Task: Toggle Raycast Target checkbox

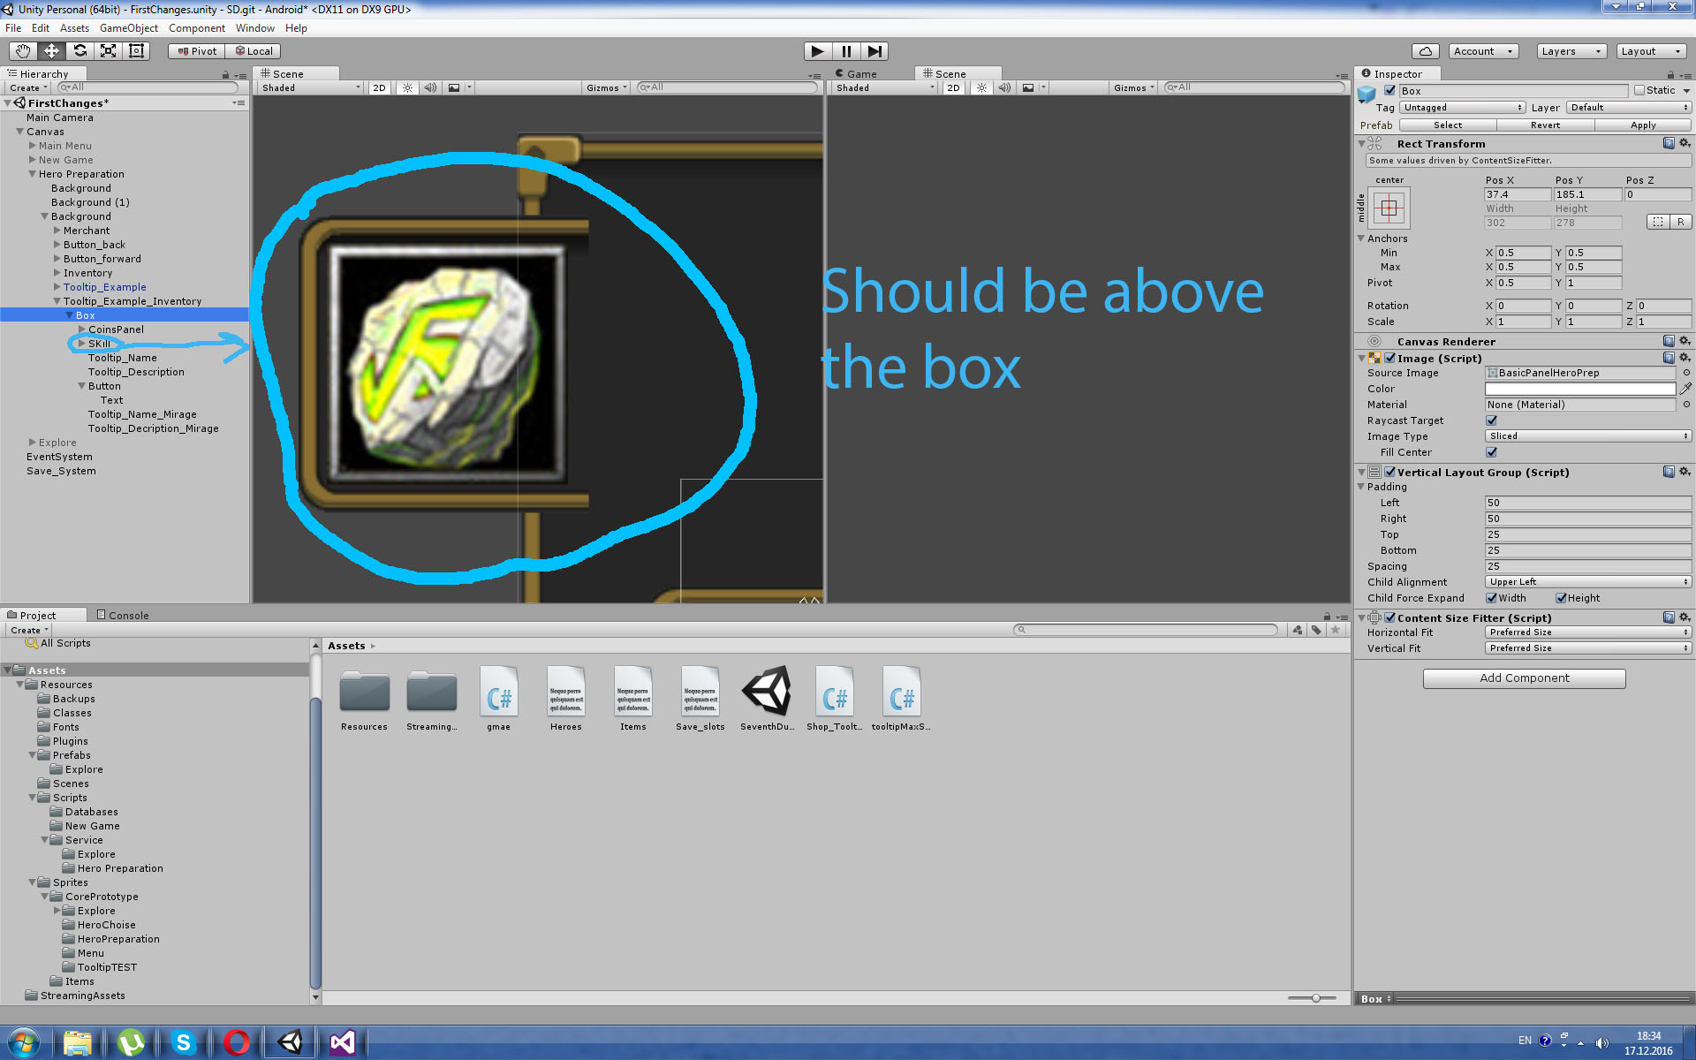Action: point(1492,420)
